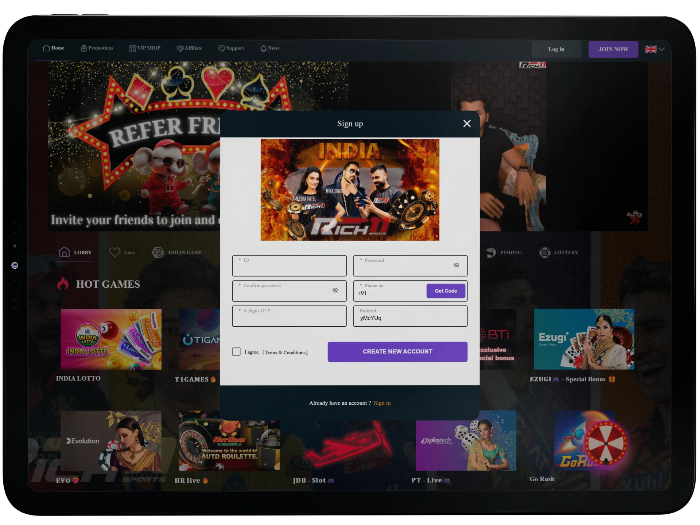
Task: Click the Support chat icon
Action: [x=221, y=48]
